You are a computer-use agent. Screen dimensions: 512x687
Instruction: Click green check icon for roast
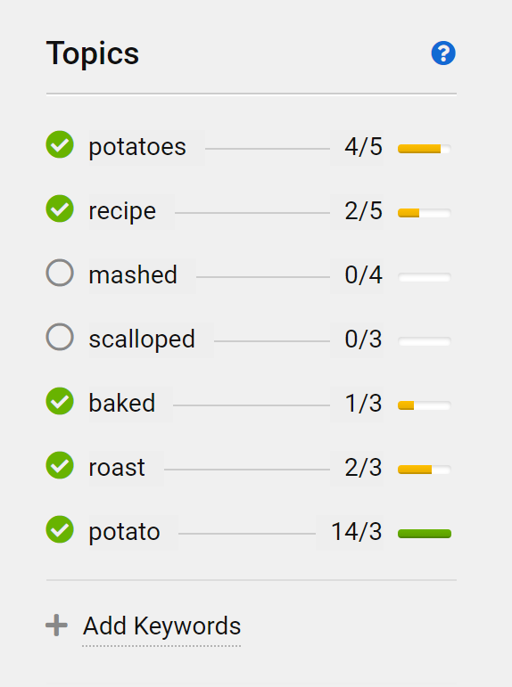60,465
